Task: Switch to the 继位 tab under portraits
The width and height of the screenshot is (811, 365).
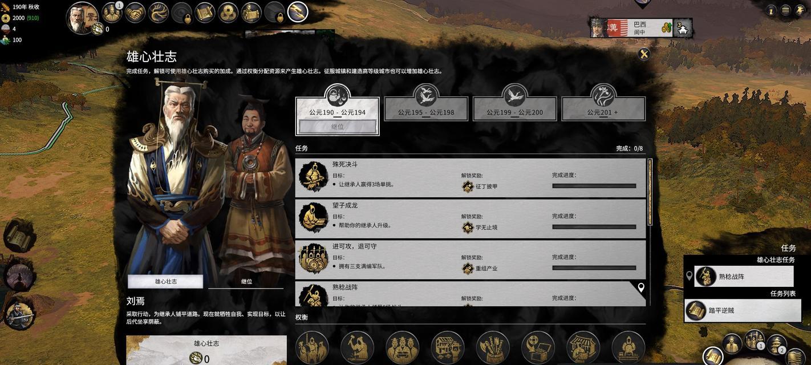Action: pos(246,281)
